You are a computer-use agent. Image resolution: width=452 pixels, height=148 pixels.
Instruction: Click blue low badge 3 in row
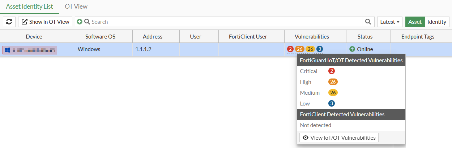click(320, 49)
